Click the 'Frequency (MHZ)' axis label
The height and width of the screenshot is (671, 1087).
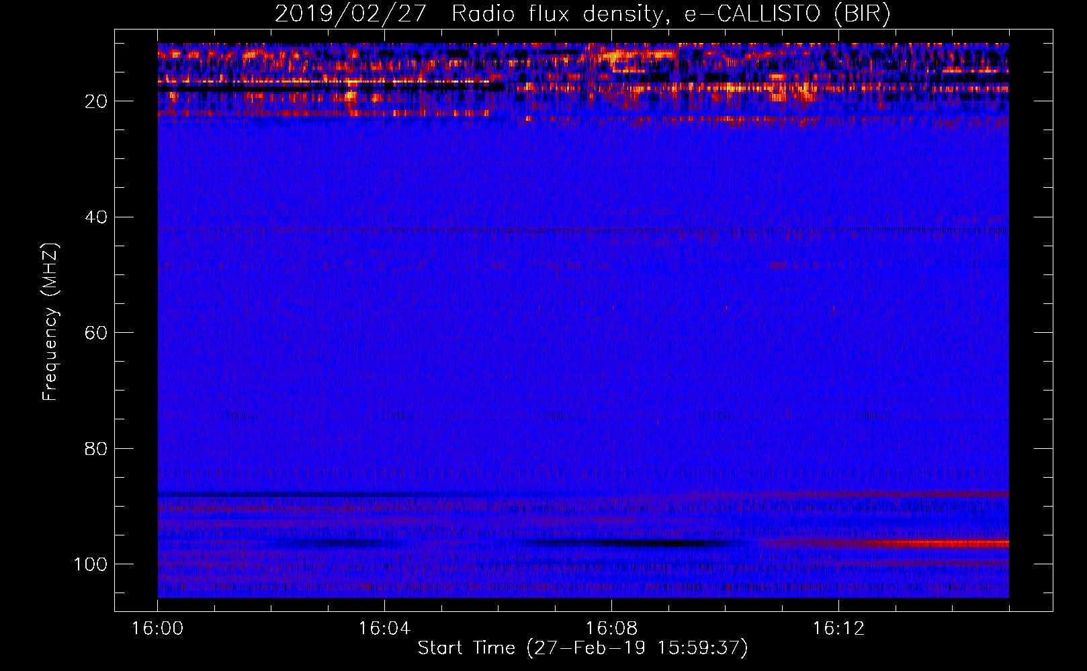(50, 321)
